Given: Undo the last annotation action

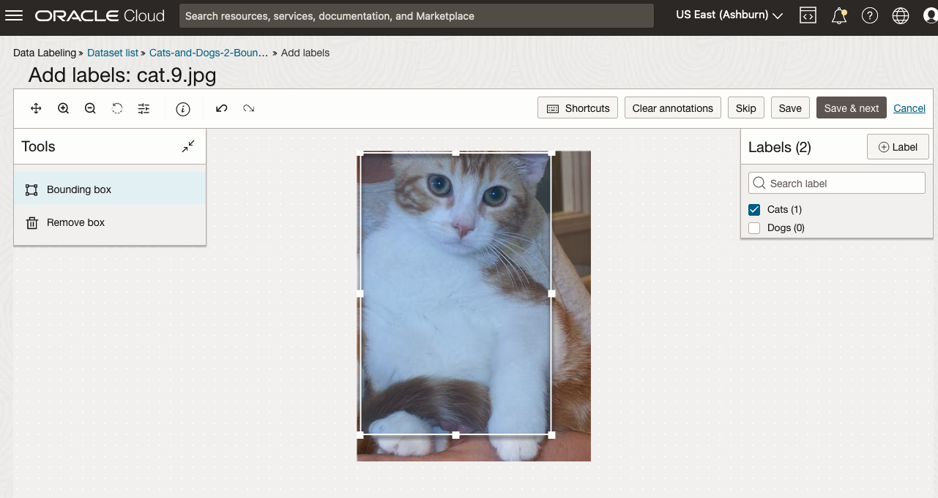Looking at the screenshot, I should 222,108.
